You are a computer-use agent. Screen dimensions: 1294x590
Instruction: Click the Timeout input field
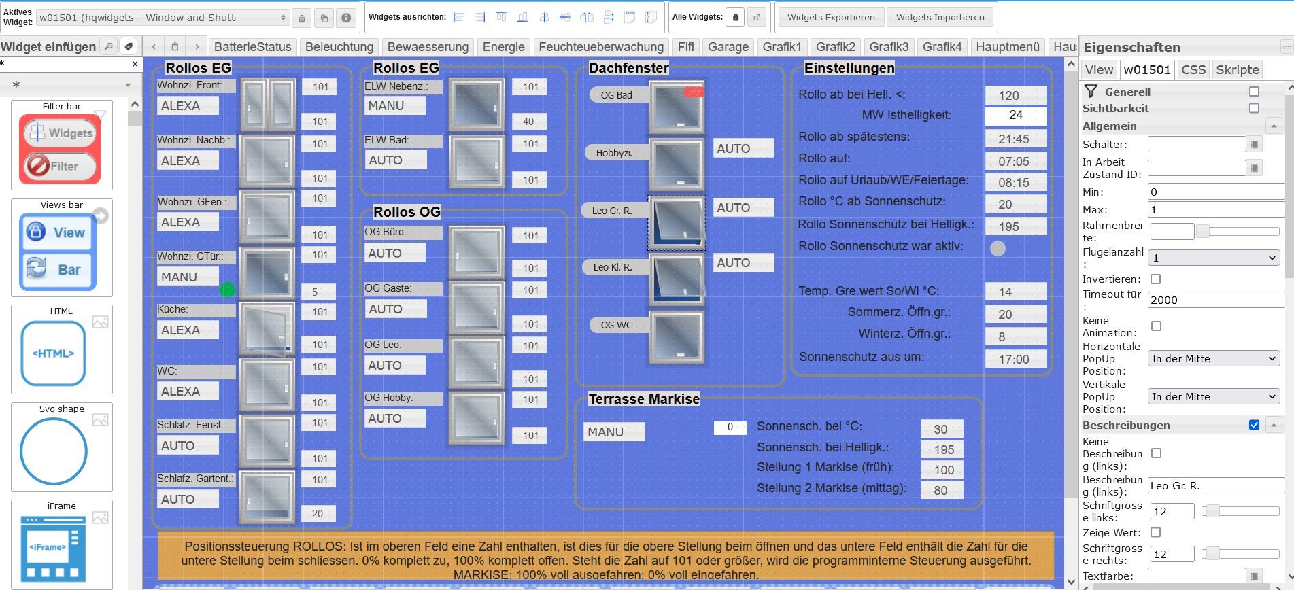(1216, 300)
